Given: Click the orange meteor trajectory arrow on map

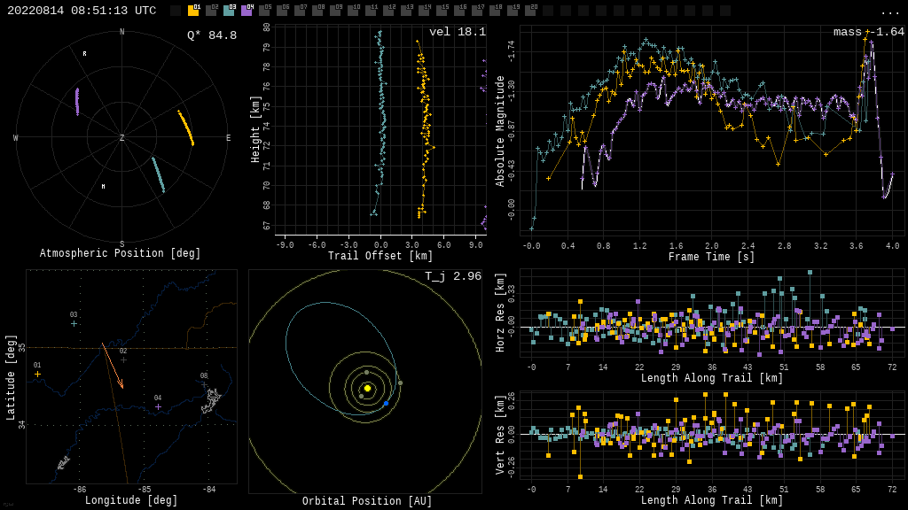Looking at the screenshot, I should pyautogui.click(x=113, y=365).
